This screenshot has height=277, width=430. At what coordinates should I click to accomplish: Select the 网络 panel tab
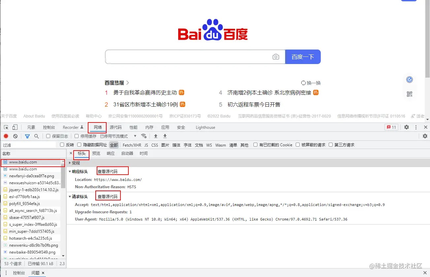(x=98, y=127)
